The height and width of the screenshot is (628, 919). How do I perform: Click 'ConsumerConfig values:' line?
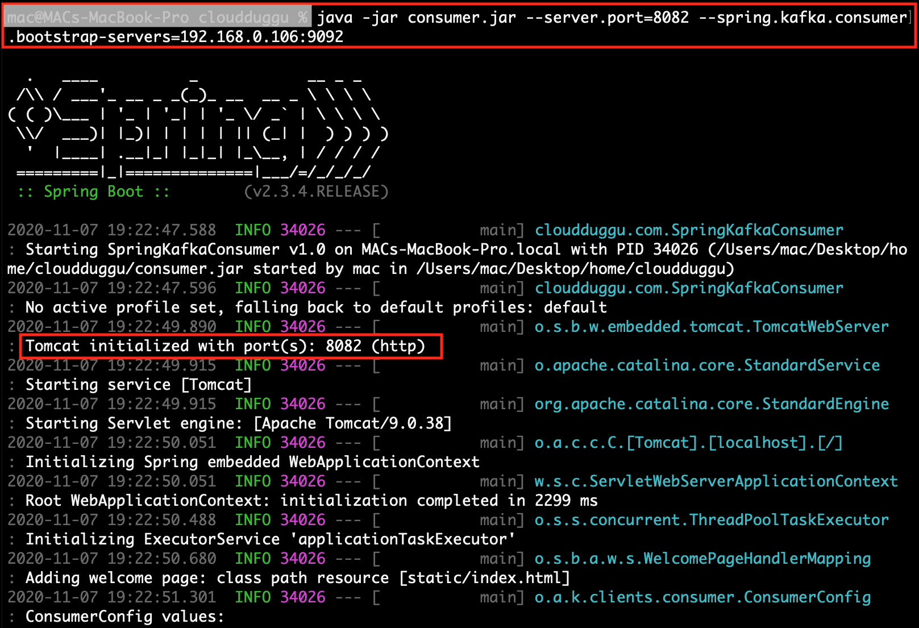125,617
